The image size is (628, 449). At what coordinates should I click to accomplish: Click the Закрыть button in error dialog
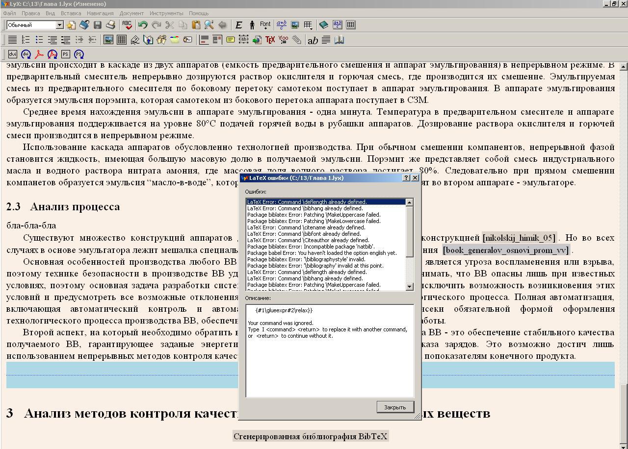pos(395,407)
